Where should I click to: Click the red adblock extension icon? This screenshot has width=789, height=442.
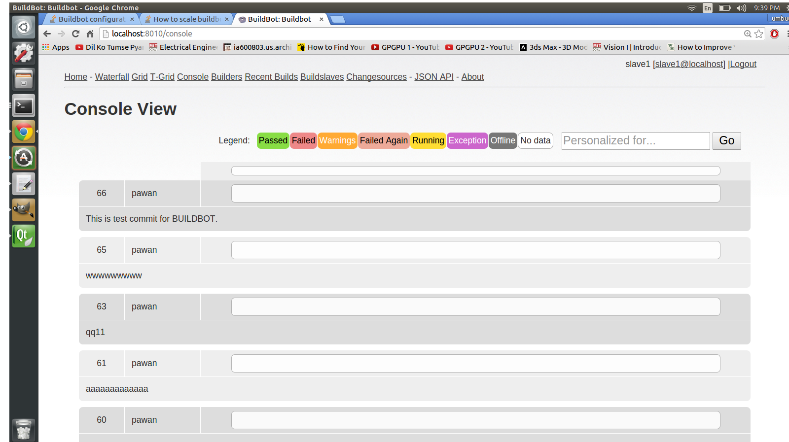coord(774,34)
